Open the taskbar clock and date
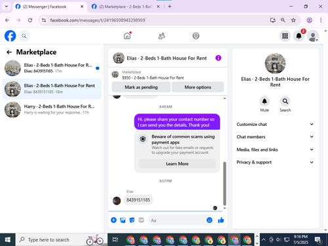The image size is (328, 246). [x=300, y=239]
